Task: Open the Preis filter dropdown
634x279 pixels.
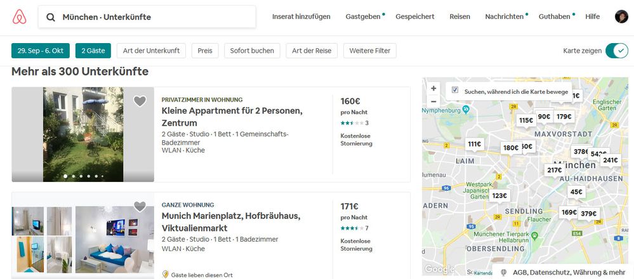Action: pos(204,51)
